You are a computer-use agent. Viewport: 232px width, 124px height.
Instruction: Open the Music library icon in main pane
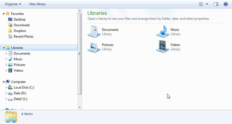tap(163, 32)
